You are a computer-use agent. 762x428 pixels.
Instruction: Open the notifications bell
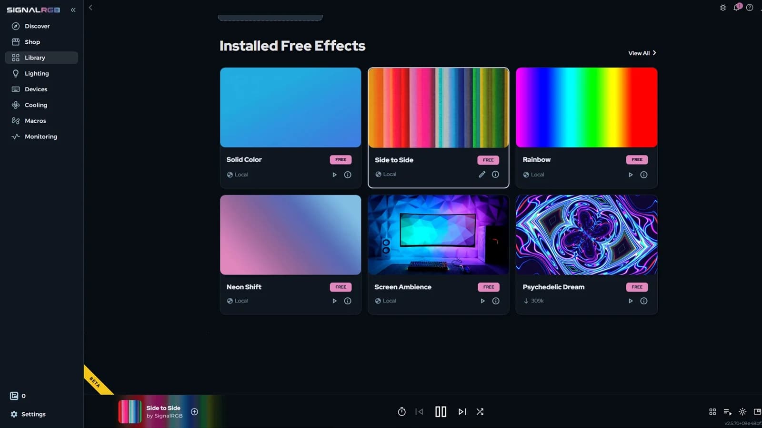[x=737, y=7]
